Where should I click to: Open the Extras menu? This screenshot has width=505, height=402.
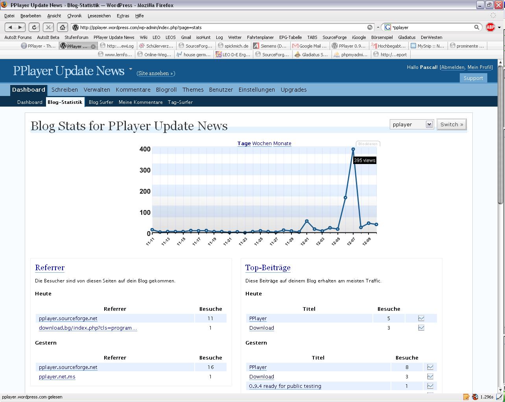pyautogui.click(x=123, y=16)
